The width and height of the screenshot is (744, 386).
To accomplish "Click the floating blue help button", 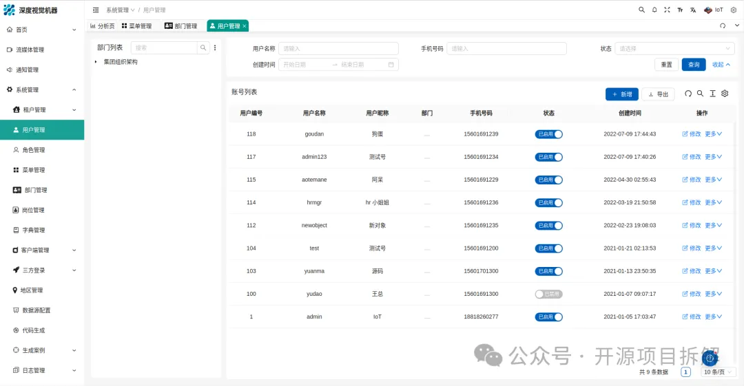I will click(x=710, y=358).
